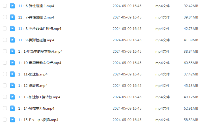Tick the checkbox for 1：10-电容器动态分析.mp4
Image resolution: width=202 pixels, height=123 pixels.
pos(5,63)
